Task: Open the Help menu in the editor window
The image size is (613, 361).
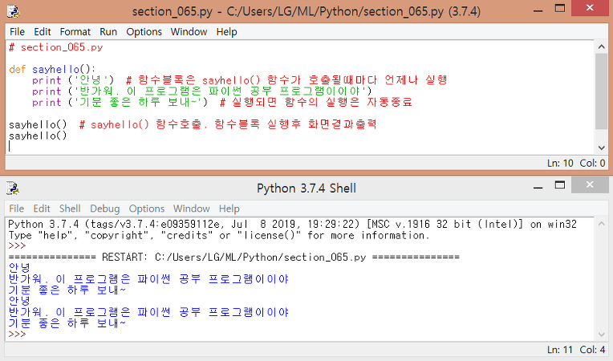Action: tap(227, 31)
